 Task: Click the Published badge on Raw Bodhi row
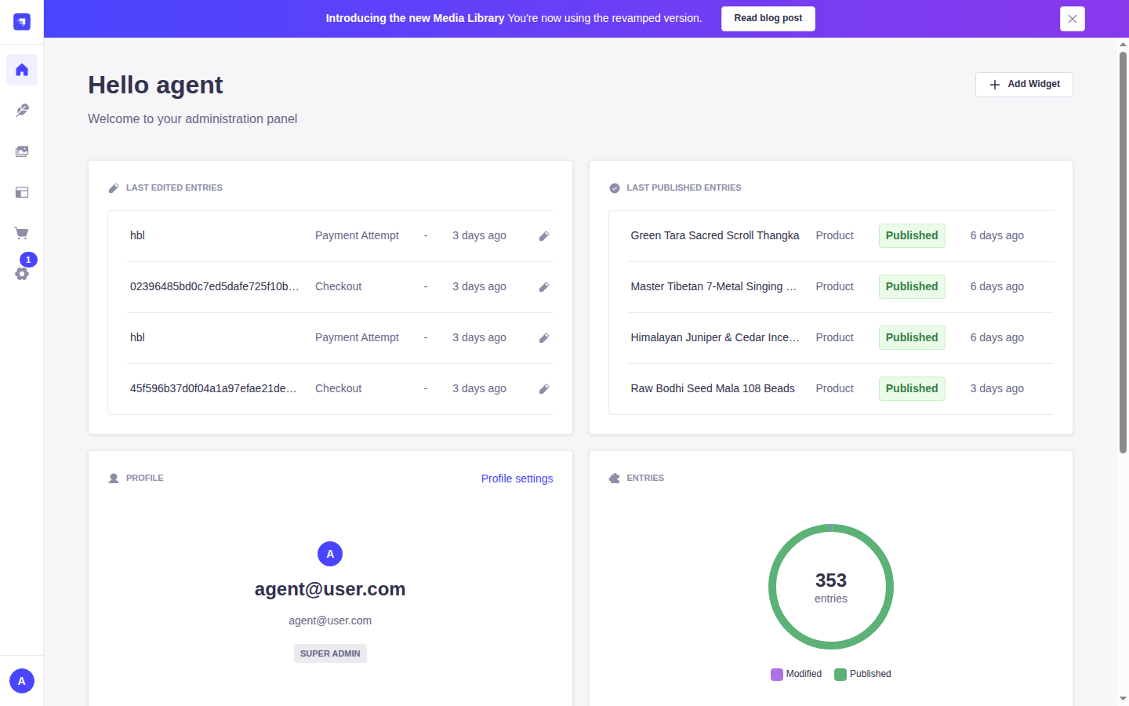(912, 388)
